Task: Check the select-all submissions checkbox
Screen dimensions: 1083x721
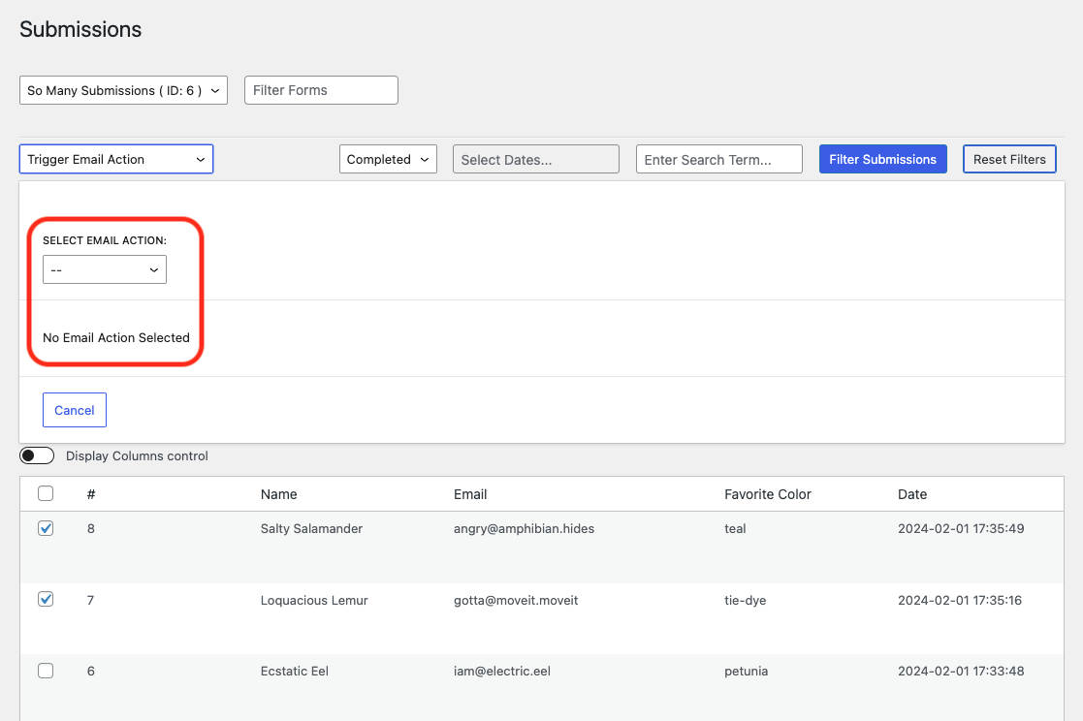Action: 45,493
